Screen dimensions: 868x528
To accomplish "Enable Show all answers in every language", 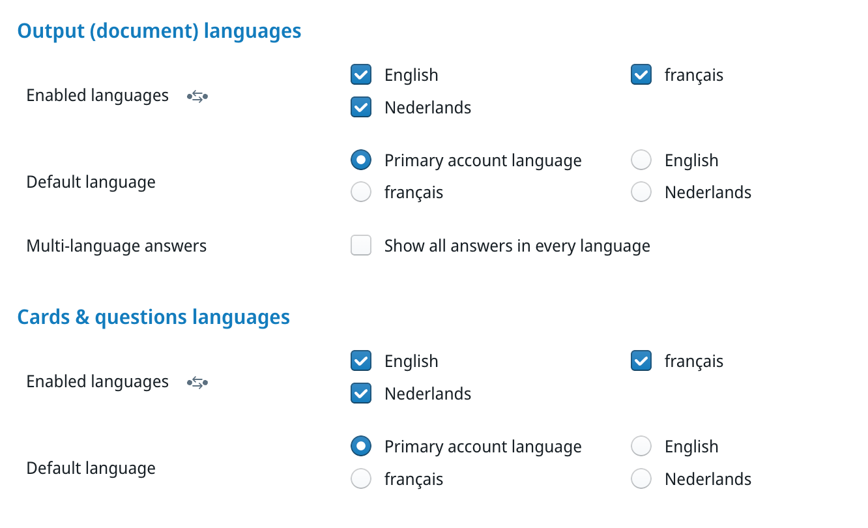I will [361, 246].
